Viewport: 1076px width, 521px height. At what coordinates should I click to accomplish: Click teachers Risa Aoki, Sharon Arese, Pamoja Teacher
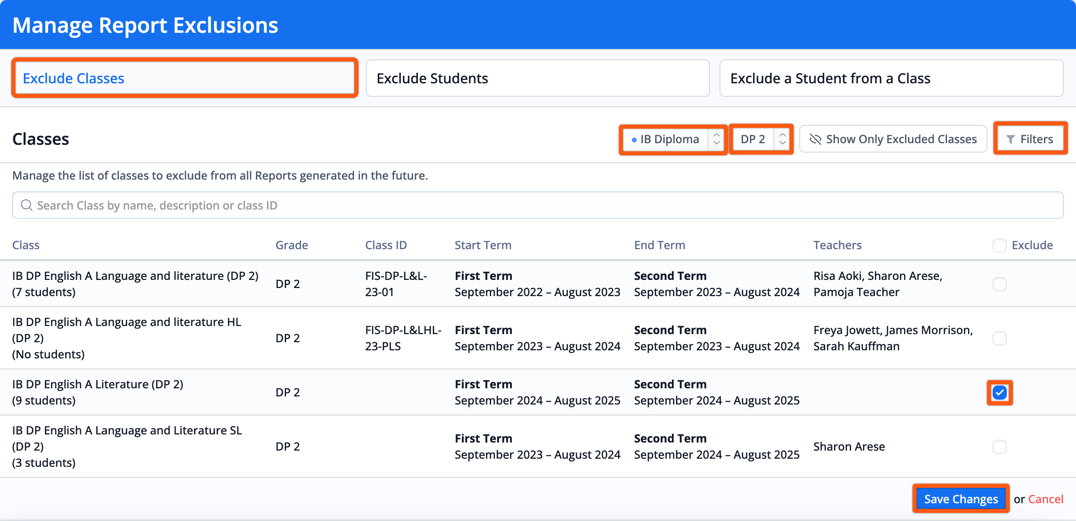[x=878, y=284]
